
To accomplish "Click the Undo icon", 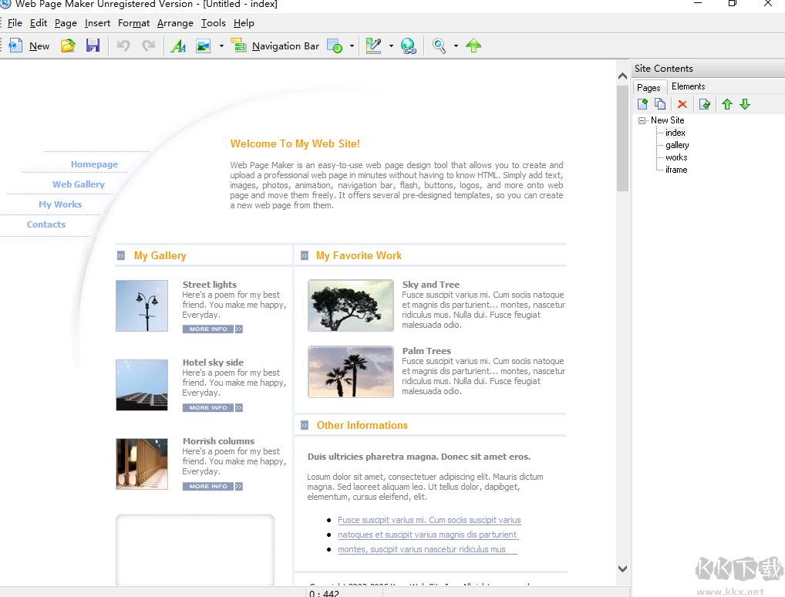I will [x=122, y=46].
